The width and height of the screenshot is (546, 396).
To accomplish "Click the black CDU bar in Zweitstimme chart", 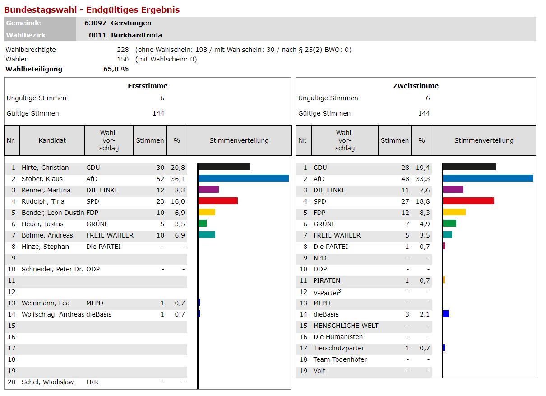I will [469, 167].
